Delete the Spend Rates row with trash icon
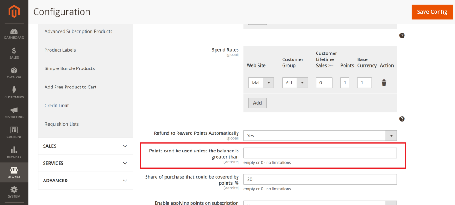Viewport: 455px width, 205px height. click(384, 83)
